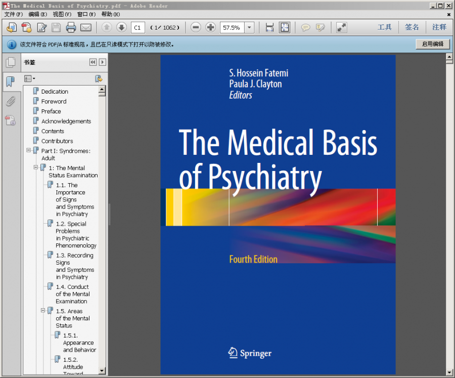Open the 工具 Tools pane
The width and height of the screenshot is (455, 378).
coord(385,27)
